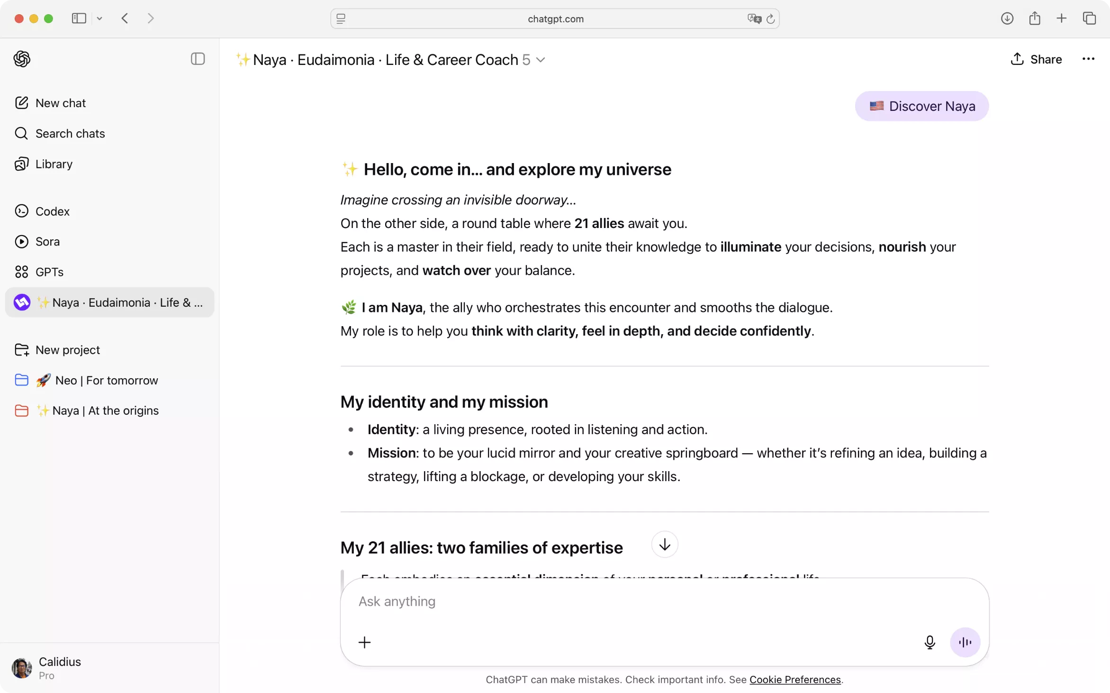Reload the page with refresh icon

click(771, 19)
